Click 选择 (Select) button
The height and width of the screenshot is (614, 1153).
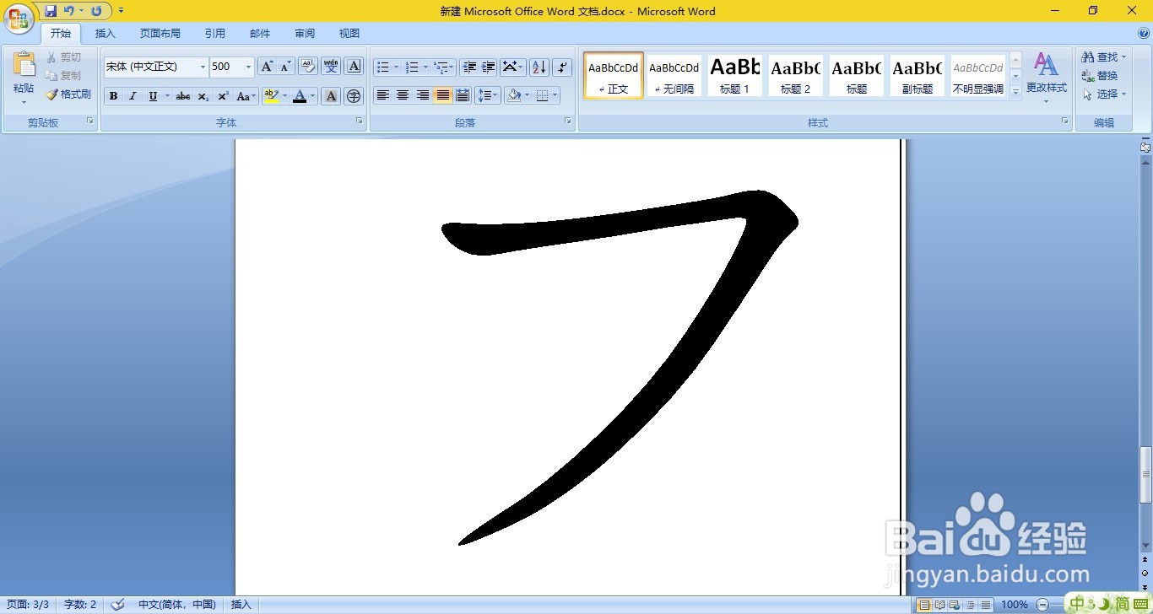coord(1104,94)
